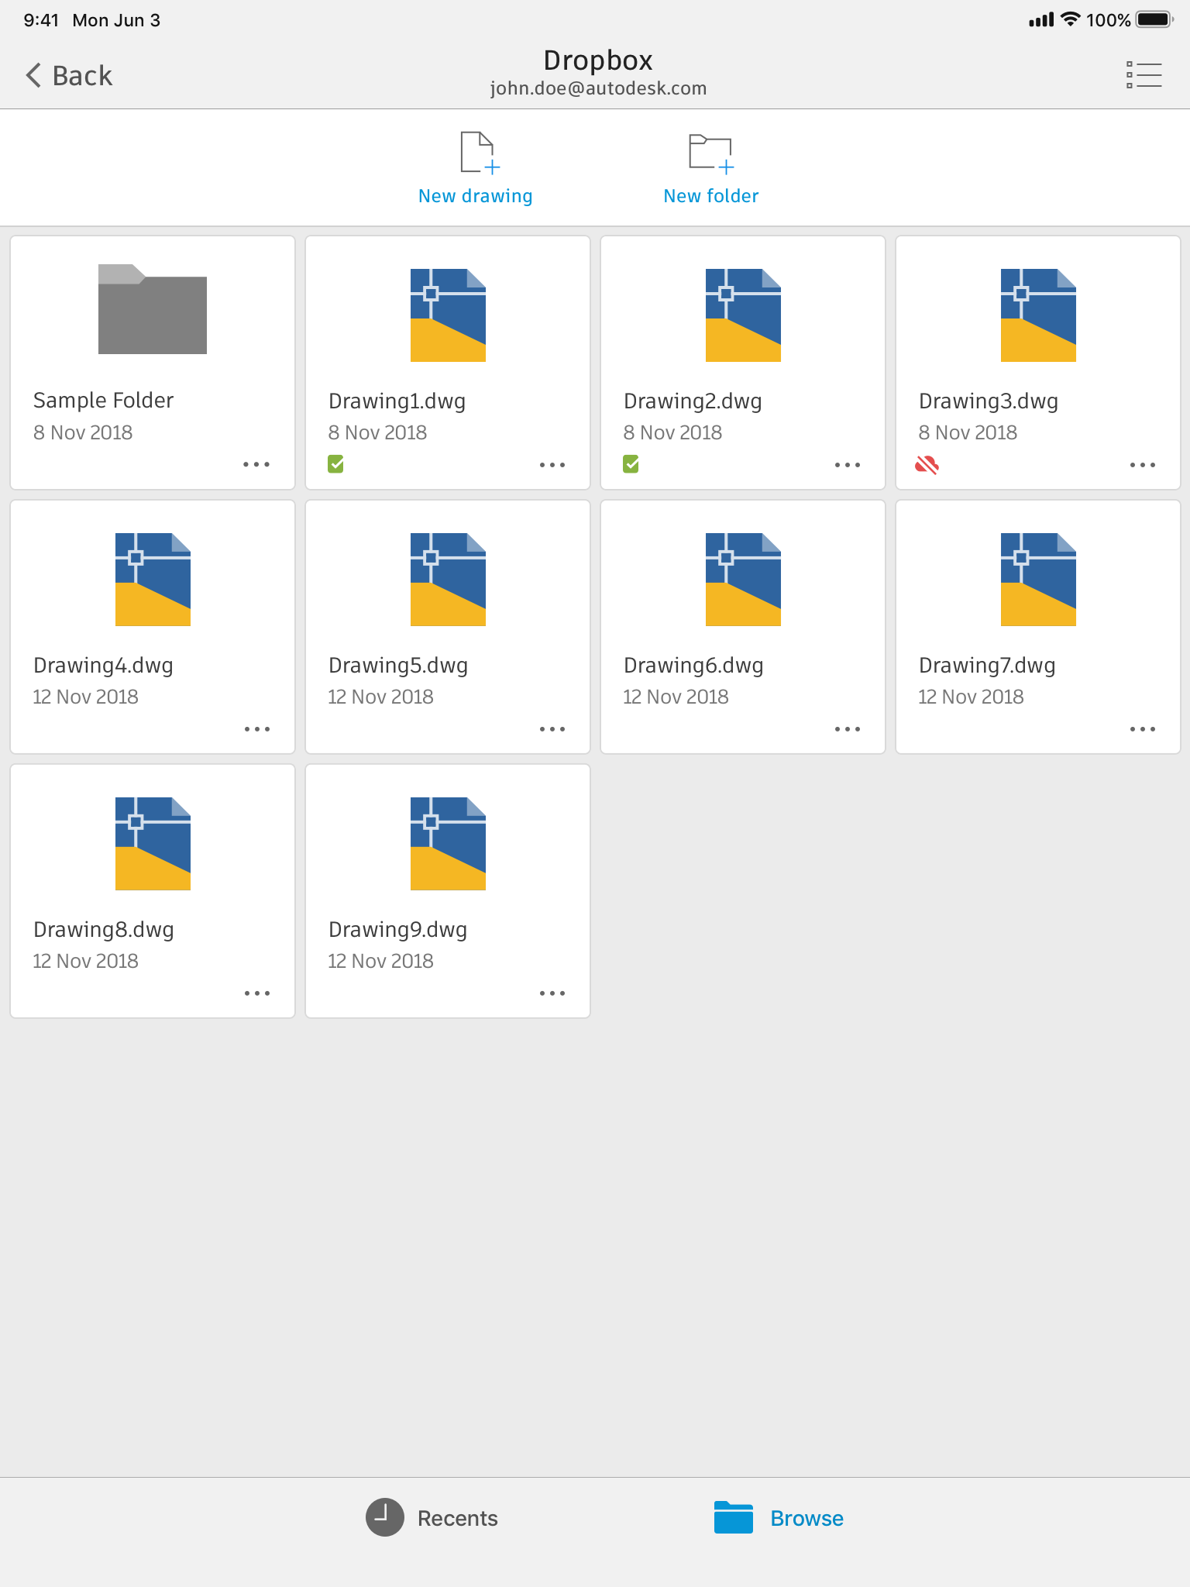The height and width of the screenshot is (1587, 1190).
Task: Open more options for Drawing8.dwg
Action: [257, 993]
